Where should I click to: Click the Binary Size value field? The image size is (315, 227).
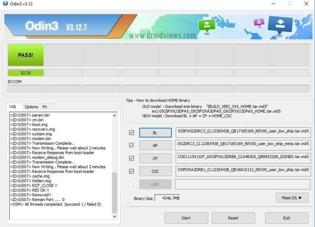(x=168, y=198)
